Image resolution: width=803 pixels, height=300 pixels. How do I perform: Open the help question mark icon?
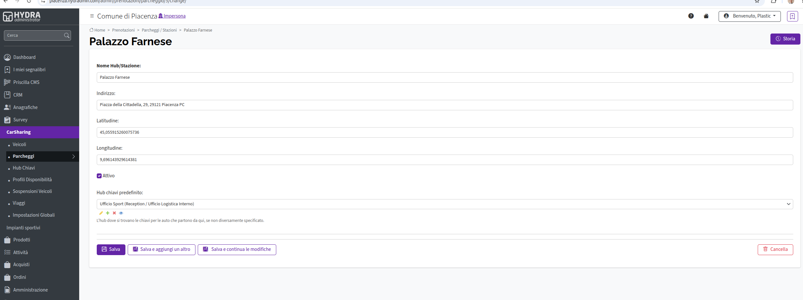tap(691, 16)
